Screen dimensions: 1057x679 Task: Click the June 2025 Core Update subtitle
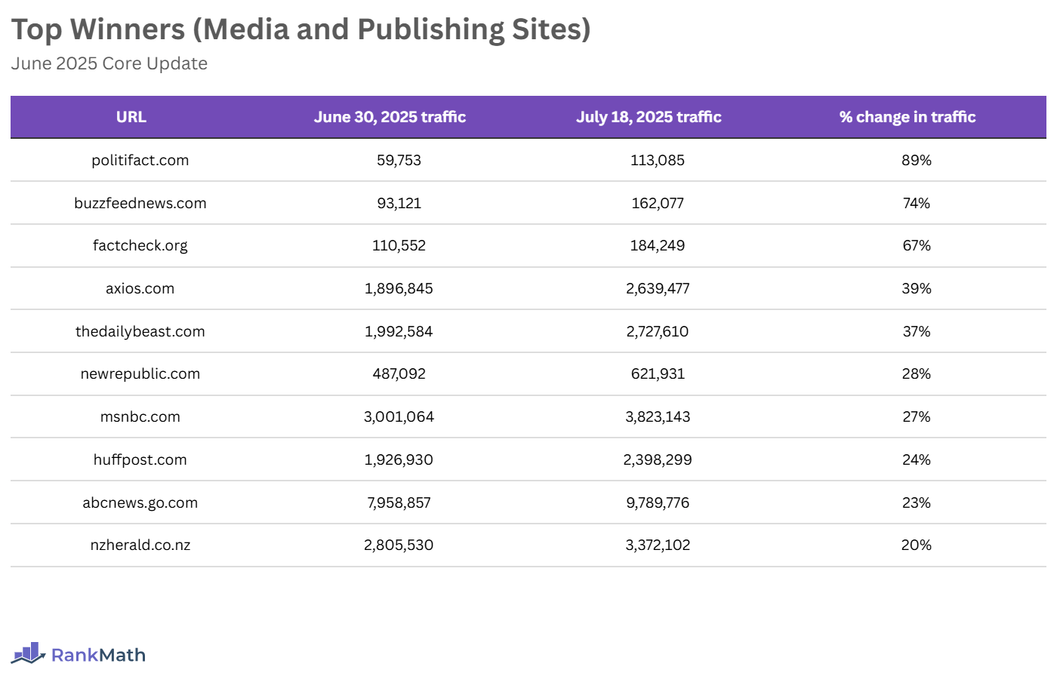(109, 63)
